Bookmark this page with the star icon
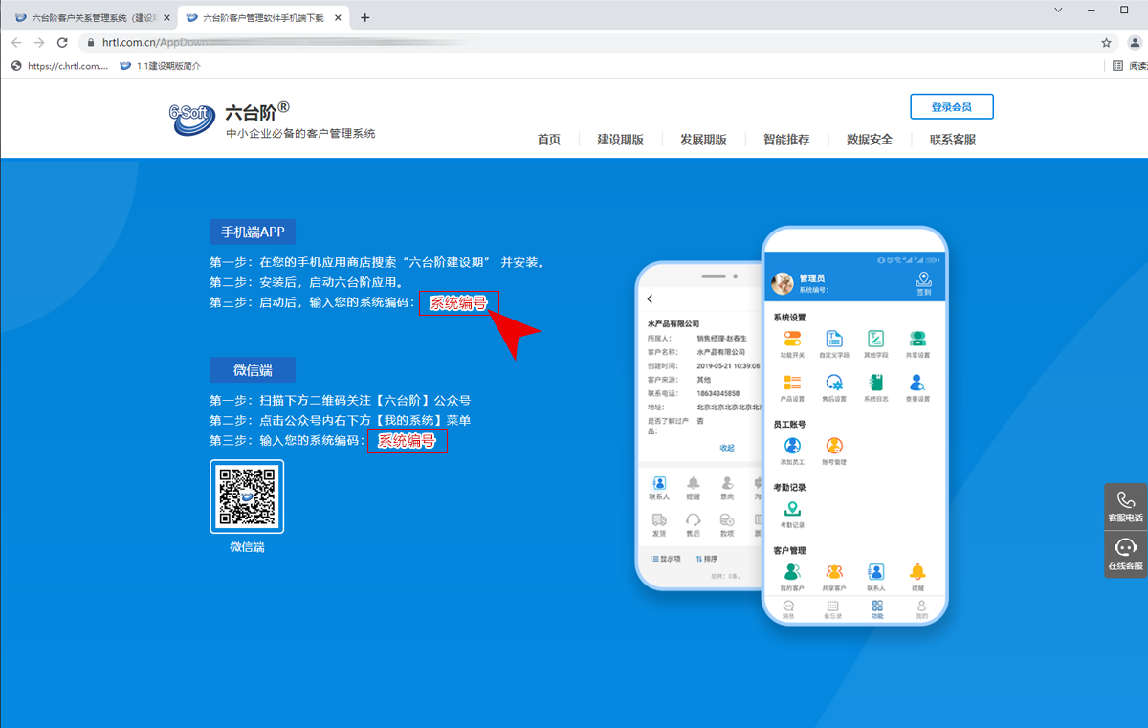 [1107, 42]
